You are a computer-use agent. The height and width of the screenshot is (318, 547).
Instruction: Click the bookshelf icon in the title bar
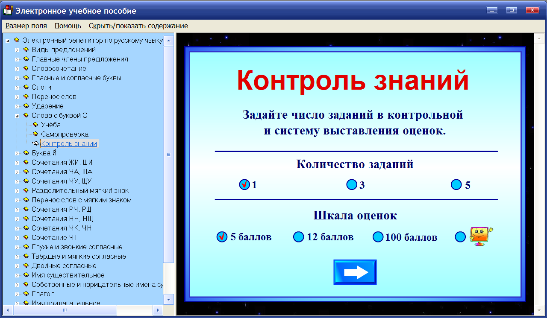coord(8,10)
